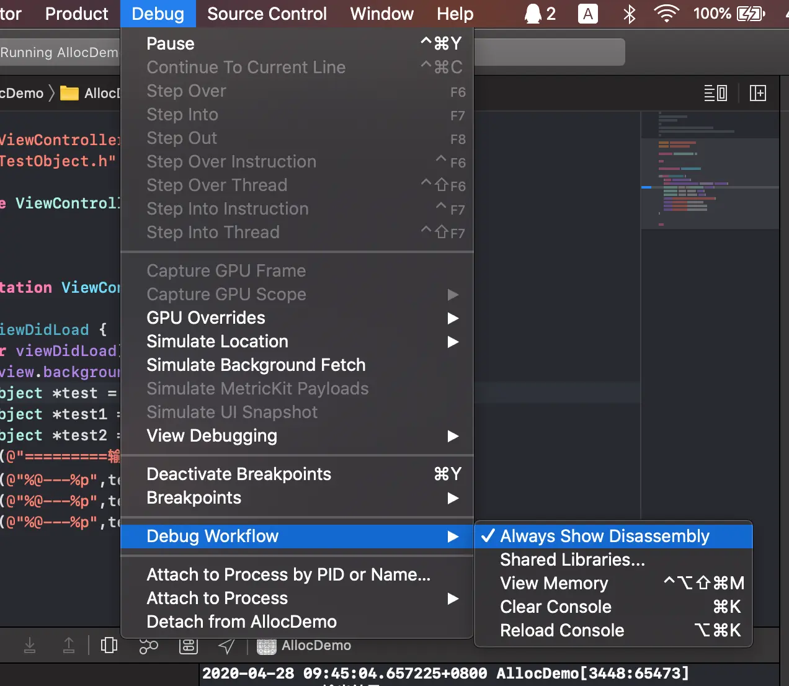Select Simulate Background Fetch
Image resolution: width=789 pixels, height=686 pixels.
[297, 365]
